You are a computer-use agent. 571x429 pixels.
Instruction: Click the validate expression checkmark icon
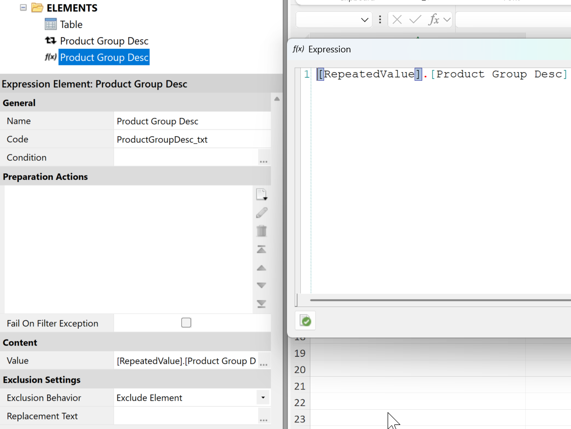pos(305,321)
